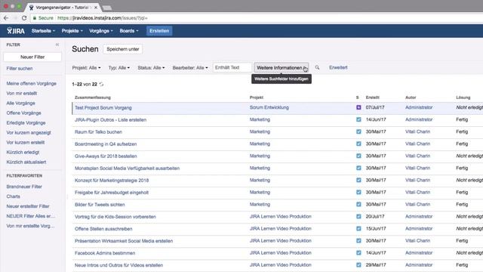
Task: Click the browser address bar
Action: (256, 18)
